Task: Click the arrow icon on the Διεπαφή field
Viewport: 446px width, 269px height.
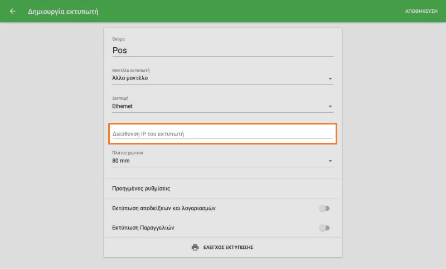Action: click(x=330, y=107)
